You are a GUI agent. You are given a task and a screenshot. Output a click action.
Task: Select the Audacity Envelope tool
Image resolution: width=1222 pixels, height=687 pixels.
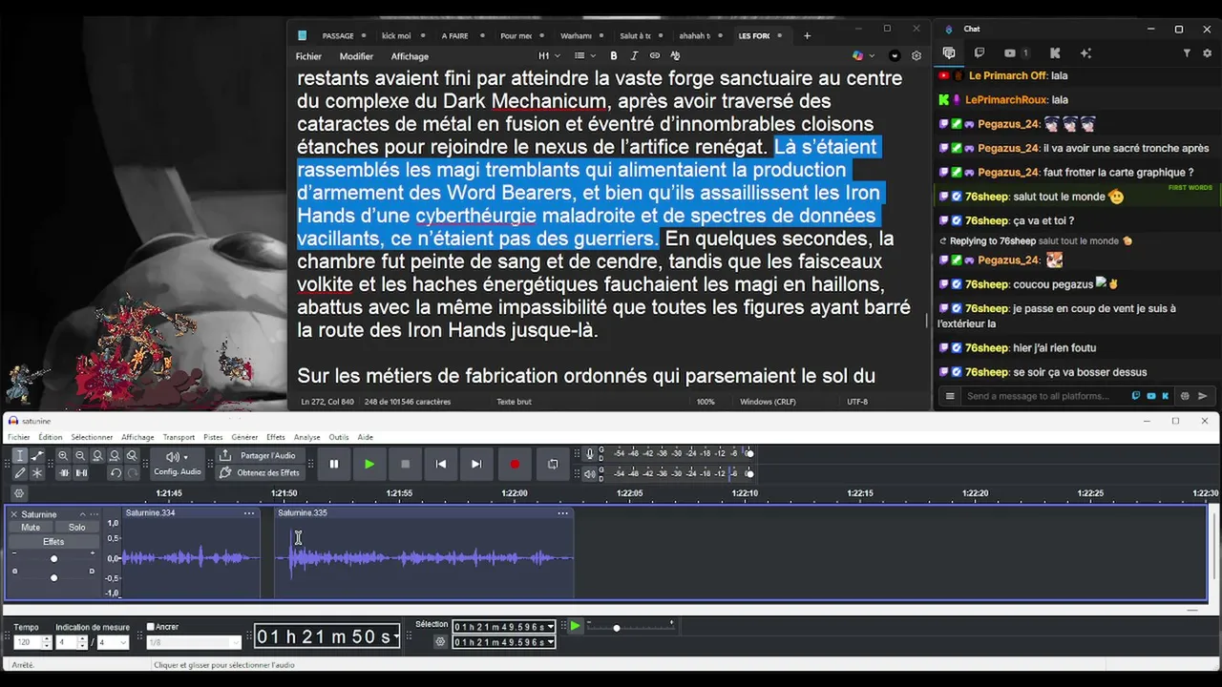click(x=37, y=456)
